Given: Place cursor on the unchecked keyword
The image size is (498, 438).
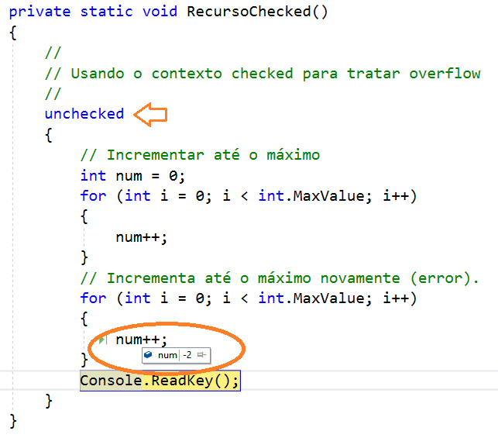Looking at the screenshot, I should [x=84, y=114].
